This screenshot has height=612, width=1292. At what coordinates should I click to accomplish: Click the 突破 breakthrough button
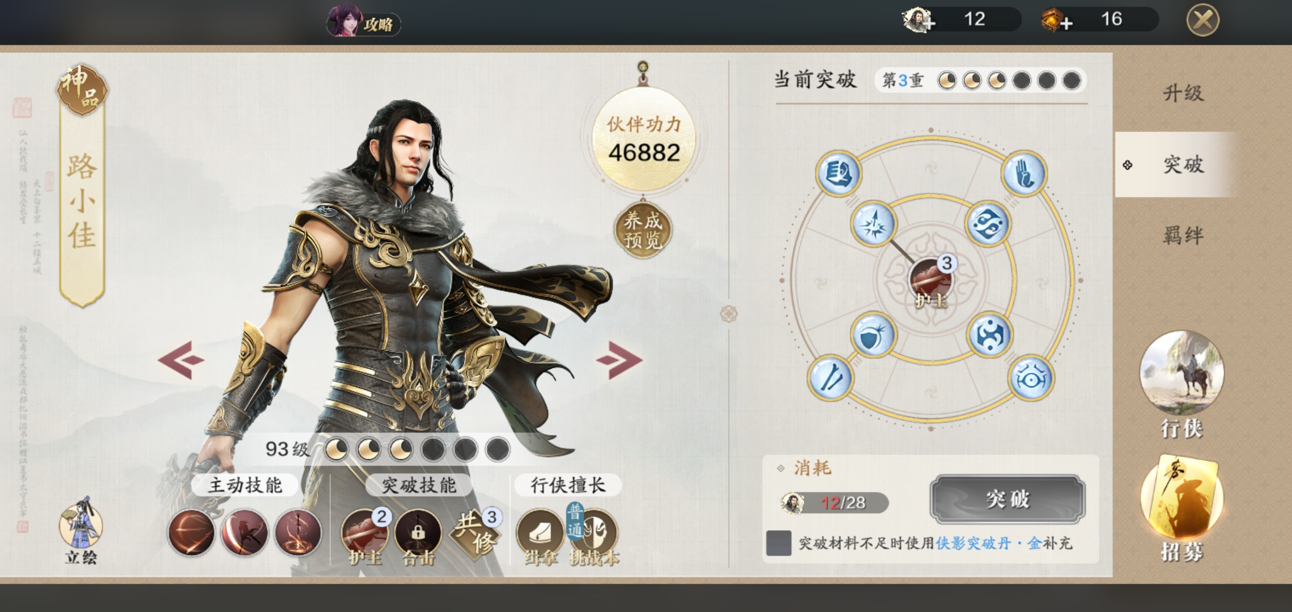tap(1008, 499)
